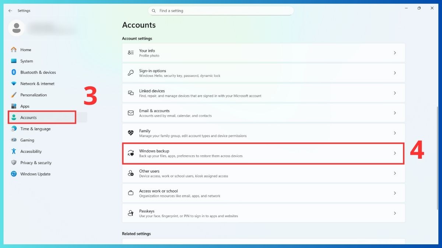Image resolution: width=442 pixels, height=248 pixels.
Task: Click the Privacy shield icon
Action: (x=14, y=163)
